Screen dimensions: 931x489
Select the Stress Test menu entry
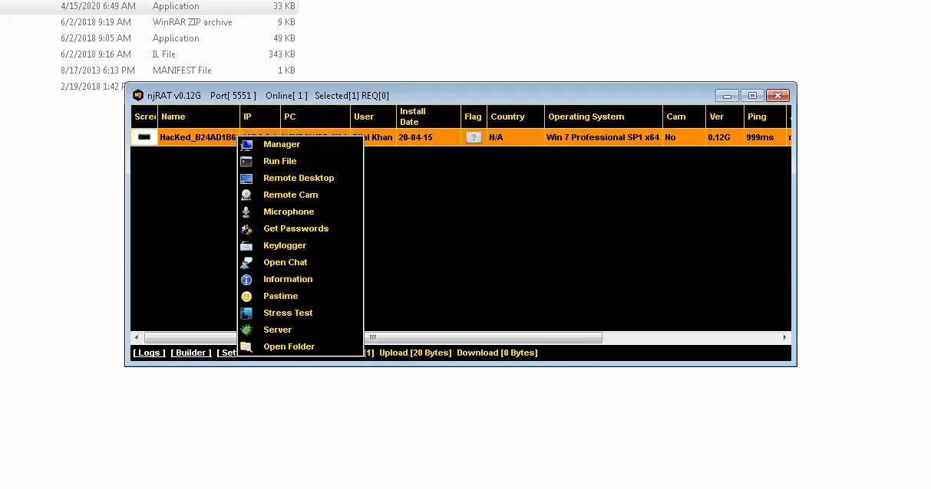288,313
